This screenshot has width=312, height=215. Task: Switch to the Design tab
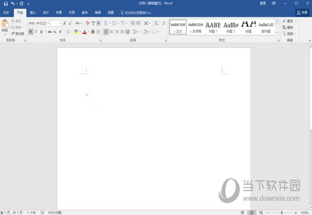46,13
